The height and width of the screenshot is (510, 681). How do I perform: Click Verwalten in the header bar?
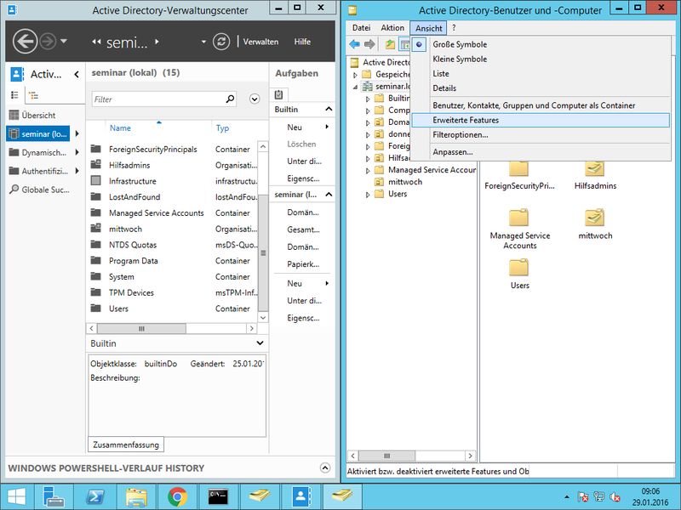(x=260, y=42)
